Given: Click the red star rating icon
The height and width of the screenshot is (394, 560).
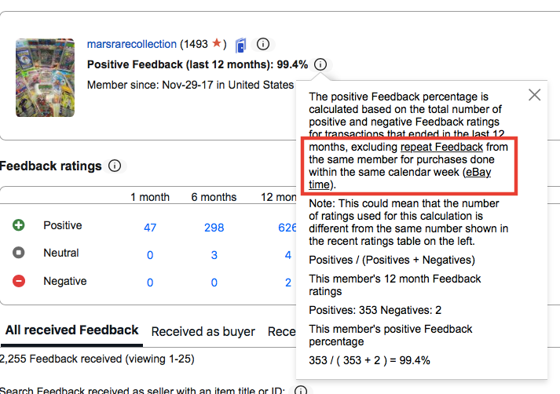Looking at the screenshot, I should [217, 43].
